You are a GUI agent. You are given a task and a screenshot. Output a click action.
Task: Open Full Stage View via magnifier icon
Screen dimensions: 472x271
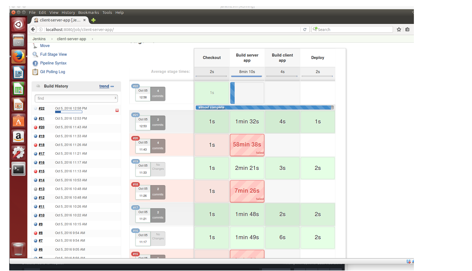pyautogui.click(x=35, y=54)
